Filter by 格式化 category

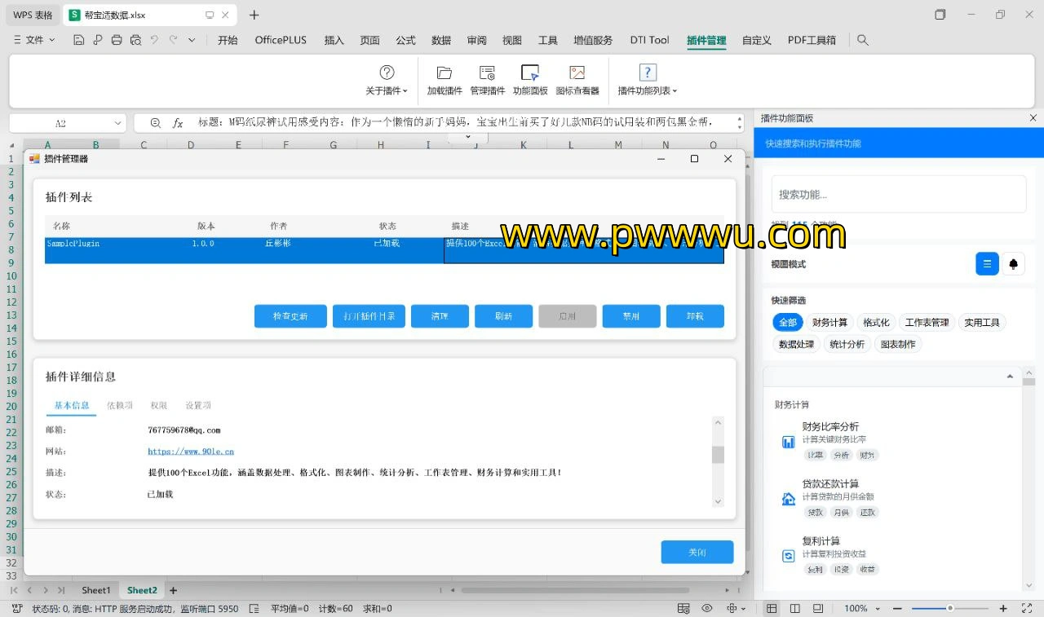point(876,322)
